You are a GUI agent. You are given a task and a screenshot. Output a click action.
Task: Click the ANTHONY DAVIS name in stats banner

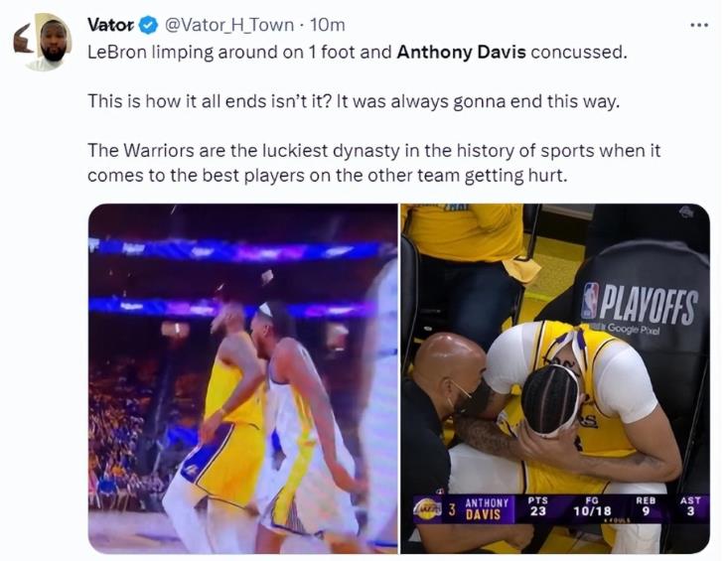[x=487, y=509]
